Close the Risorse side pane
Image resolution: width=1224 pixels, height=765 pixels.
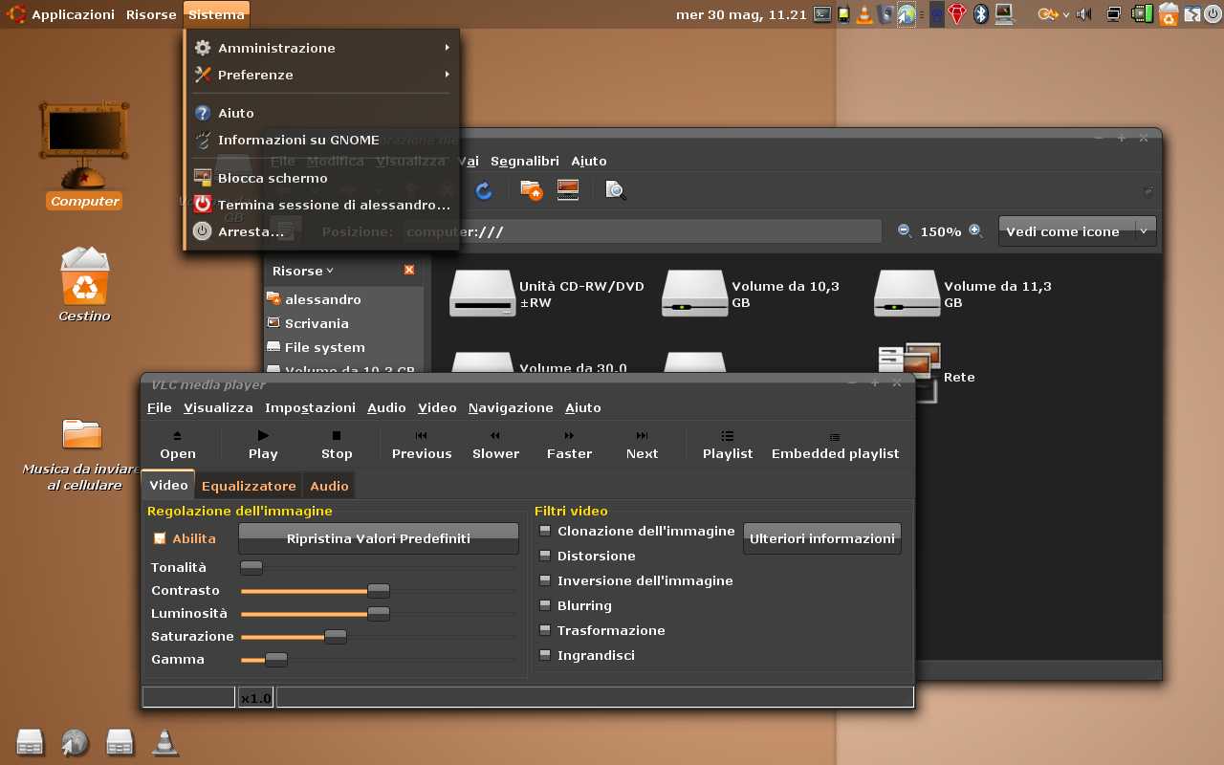[x=409, y=271]
